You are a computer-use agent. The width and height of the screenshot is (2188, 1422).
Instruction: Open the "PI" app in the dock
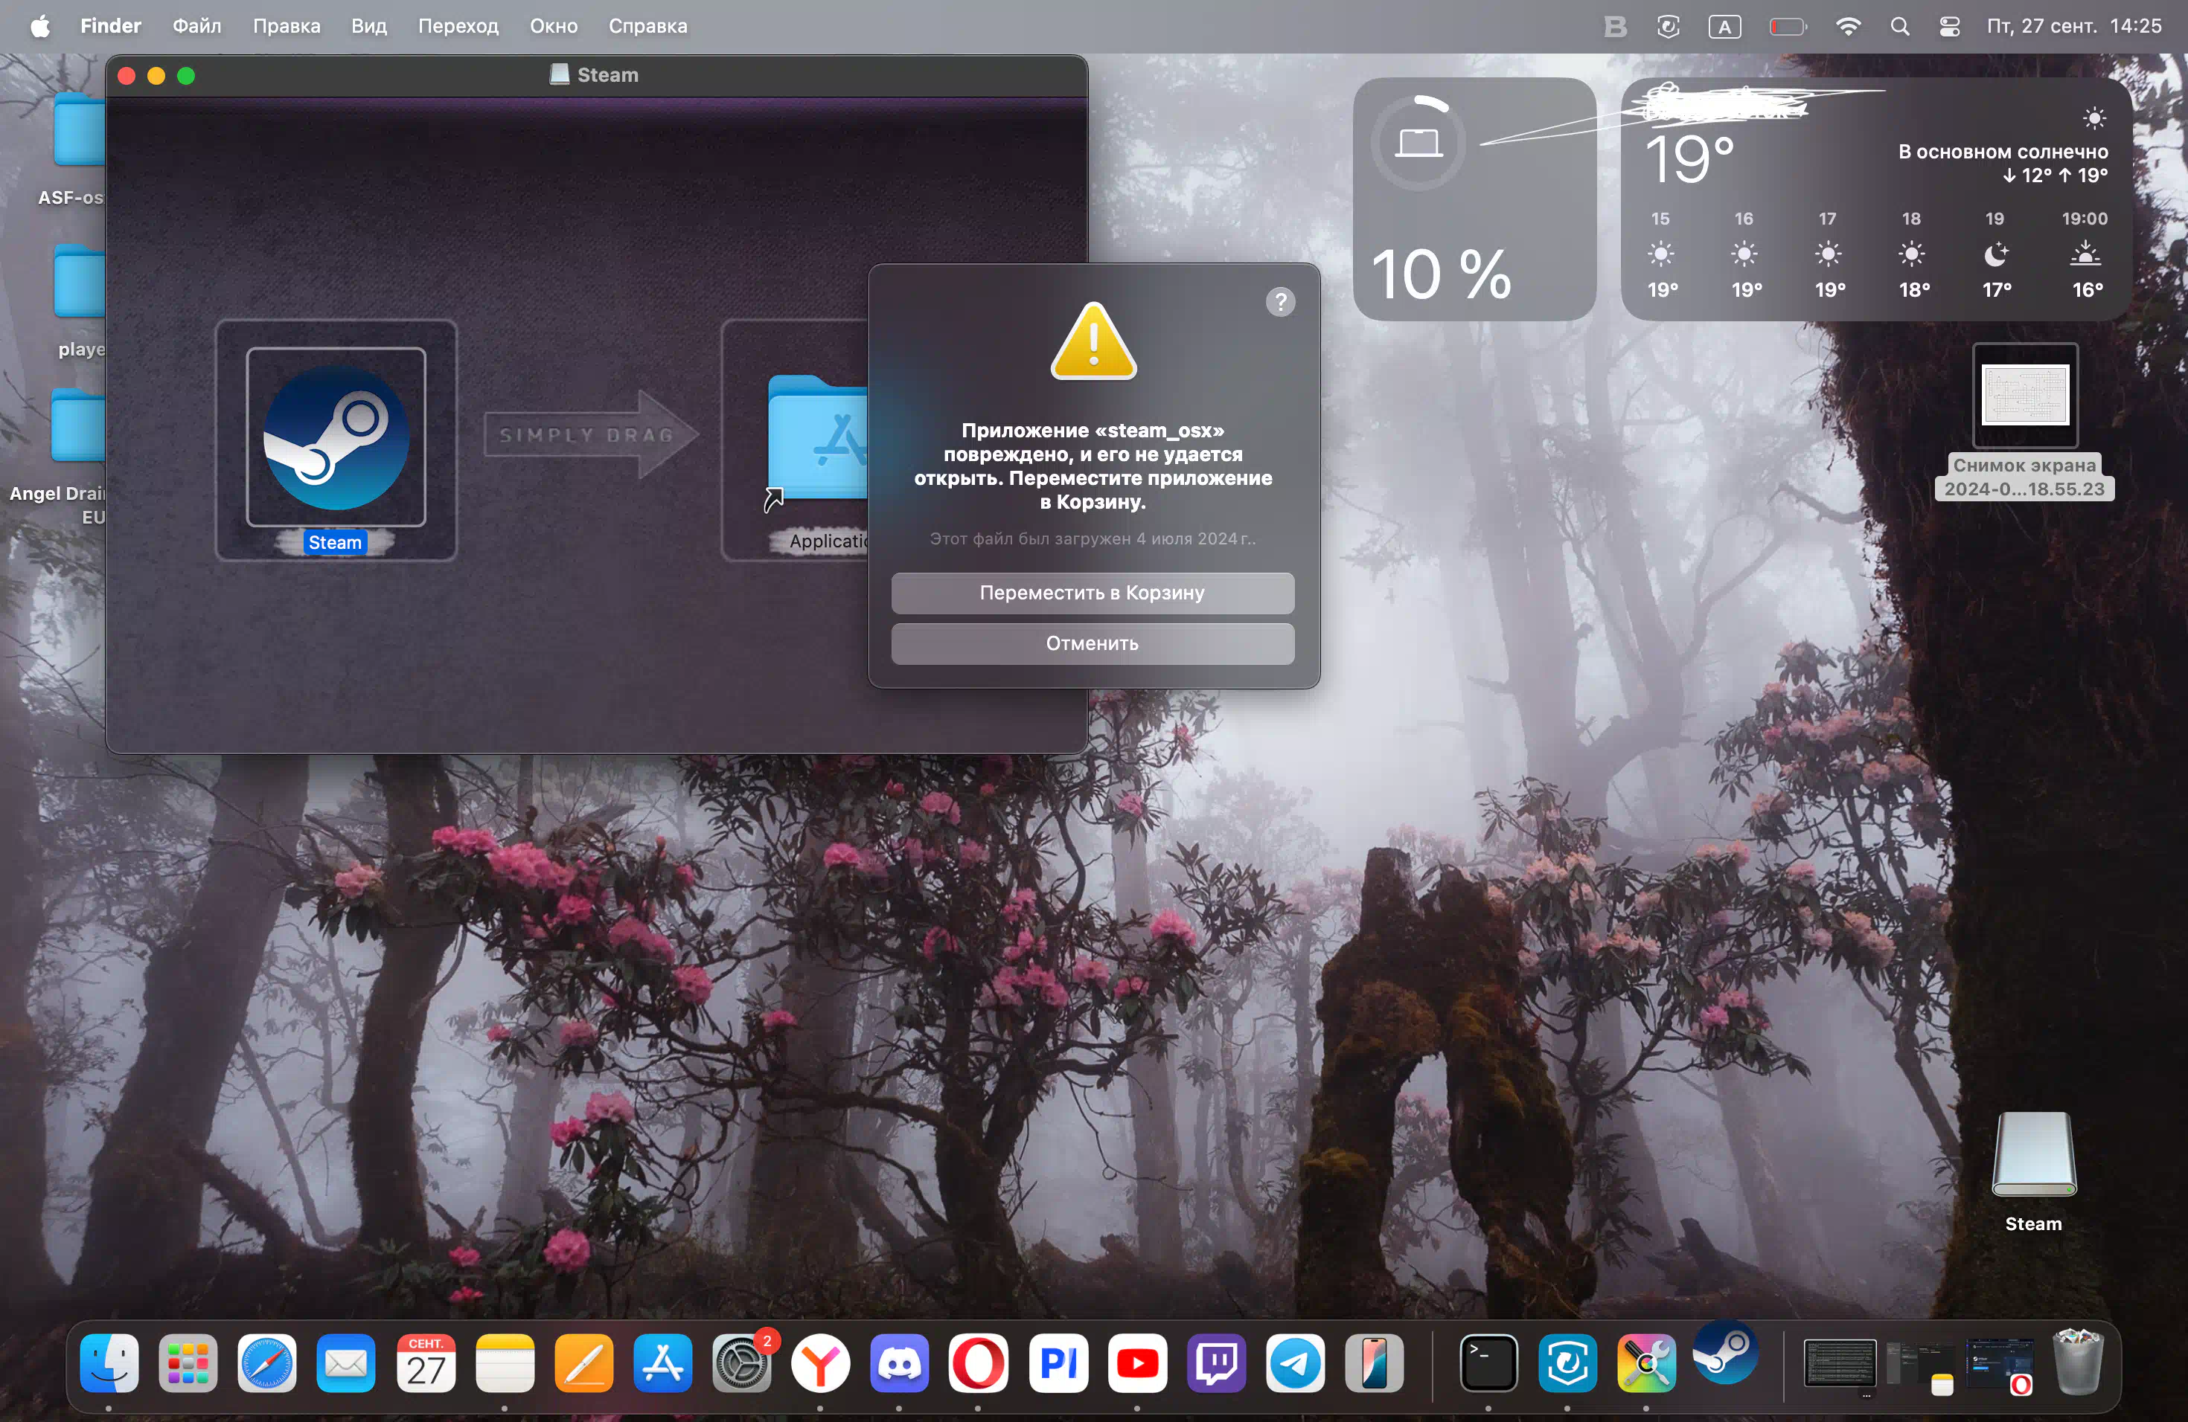(1058, 1363)
